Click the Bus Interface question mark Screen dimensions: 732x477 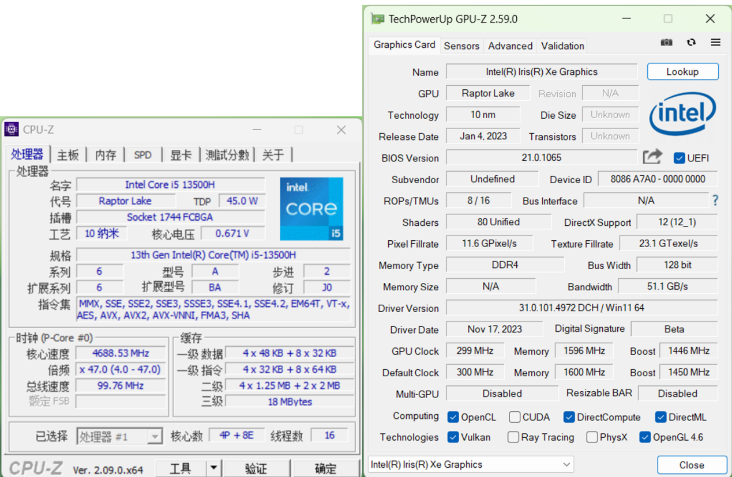[x=715, y=200]
